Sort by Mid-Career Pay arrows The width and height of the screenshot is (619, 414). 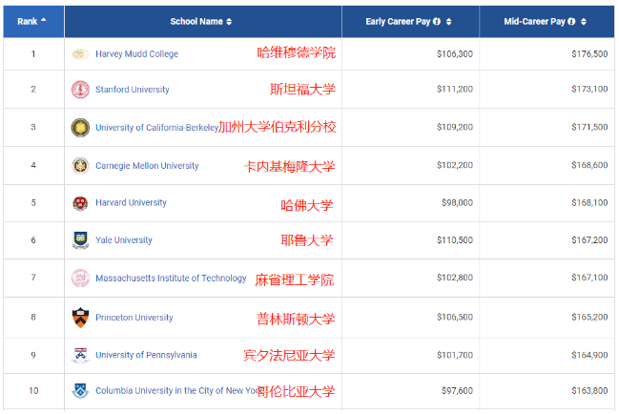coord(584,22)
